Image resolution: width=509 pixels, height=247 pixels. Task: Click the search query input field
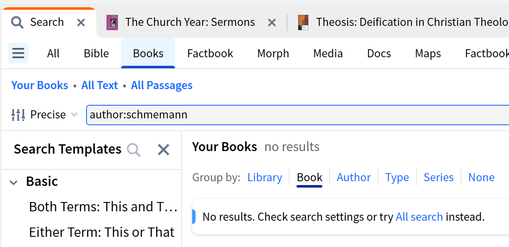(297, 115)
